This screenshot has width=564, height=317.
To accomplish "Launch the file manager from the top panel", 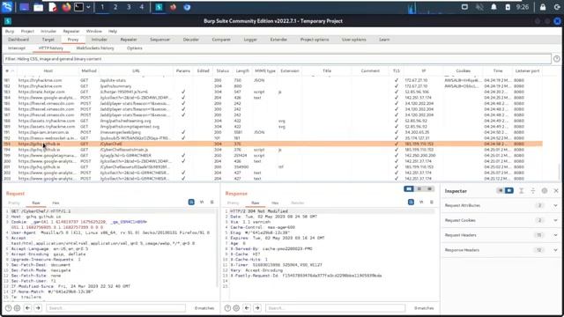I will point(38,7).
